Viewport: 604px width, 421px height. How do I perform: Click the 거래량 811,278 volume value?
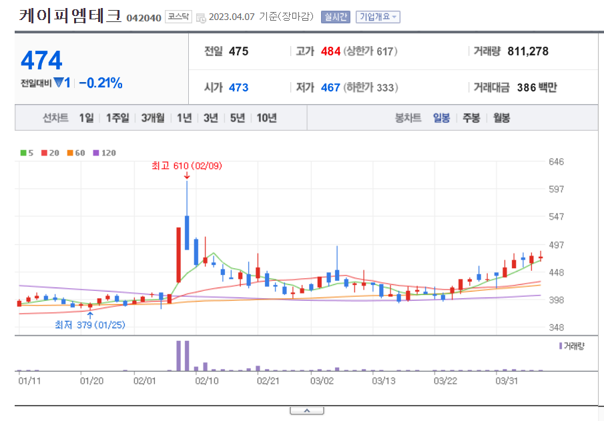tap(528, 51)
